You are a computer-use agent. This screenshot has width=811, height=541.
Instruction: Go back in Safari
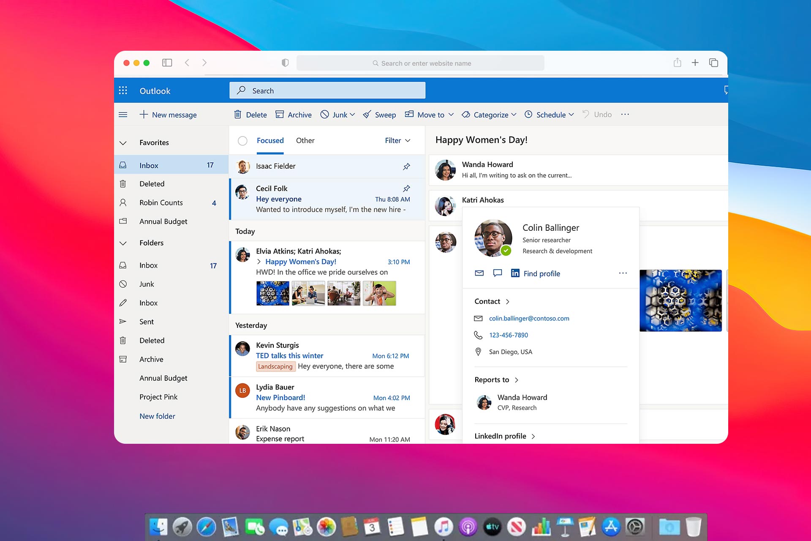click(187, 63)
